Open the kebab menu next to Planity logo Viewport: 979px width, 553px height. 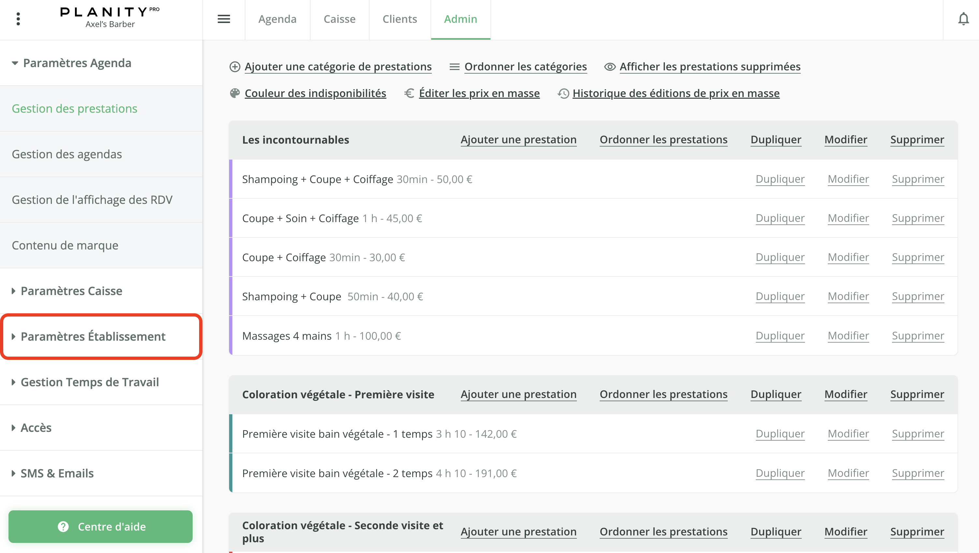click(18, 19)
